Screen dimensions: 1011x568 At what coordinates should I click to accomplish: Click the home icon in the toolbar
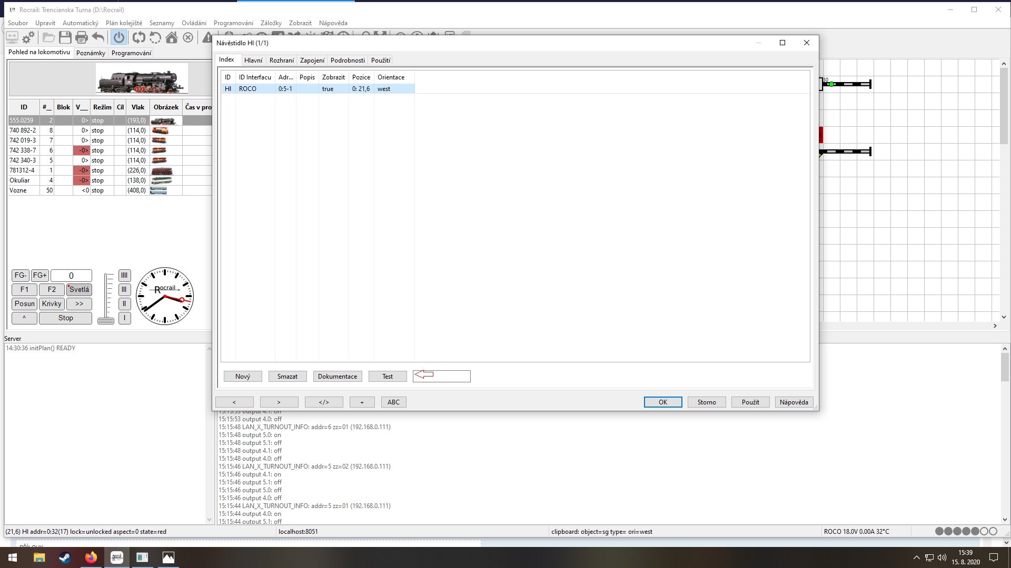coord(172,37)
